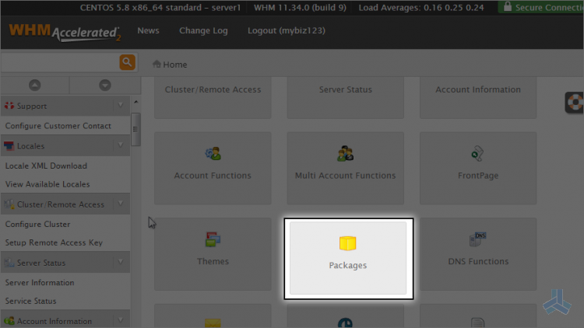This screenshot has width=584, height=328.
Task: Click in the sidebar search field
Action: point(60,62)
